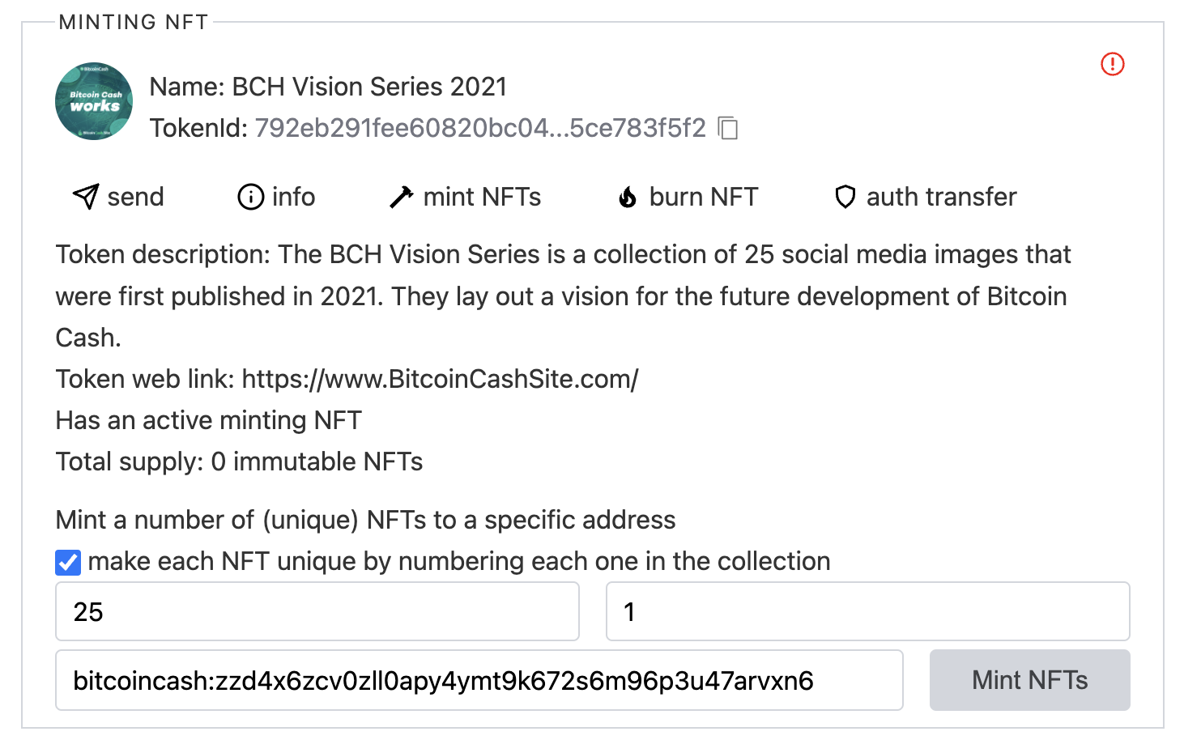Click the hammer minting icon

401,197
